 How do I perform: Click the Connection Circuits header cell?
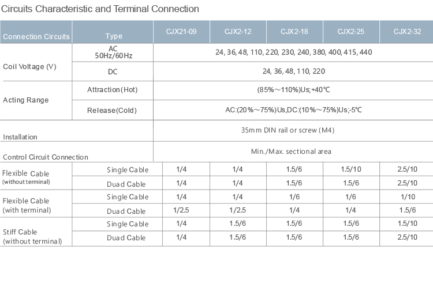(x=36, y=32)
